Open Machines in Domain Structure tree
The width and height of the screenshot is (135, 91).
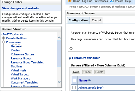(16, 66)
